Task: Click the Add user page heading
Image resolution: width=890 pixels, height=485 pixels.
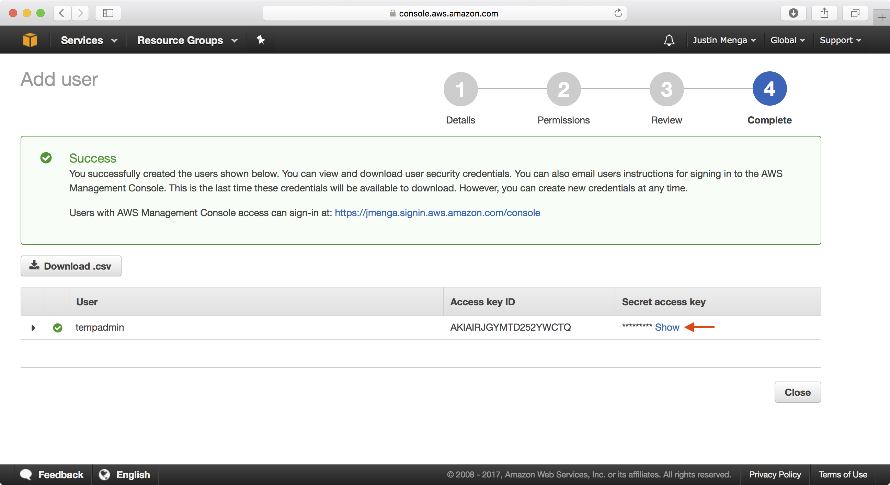Action: point(59,79)
